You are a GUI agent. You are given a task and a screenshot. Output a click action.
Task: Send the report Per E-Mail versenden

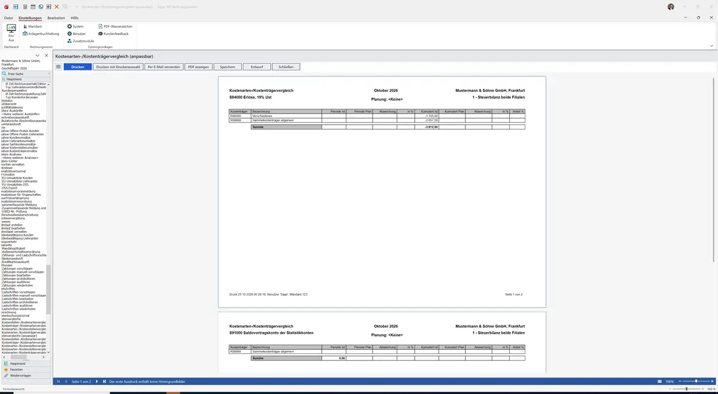coord(164,67)
